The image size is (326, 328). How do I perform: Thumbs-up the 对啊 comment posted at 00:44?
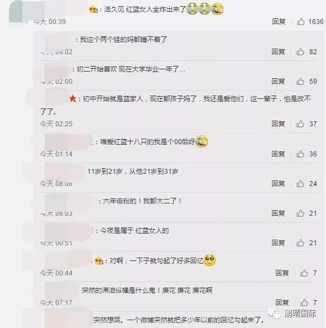pyautogui.click(x=304, y=273)
